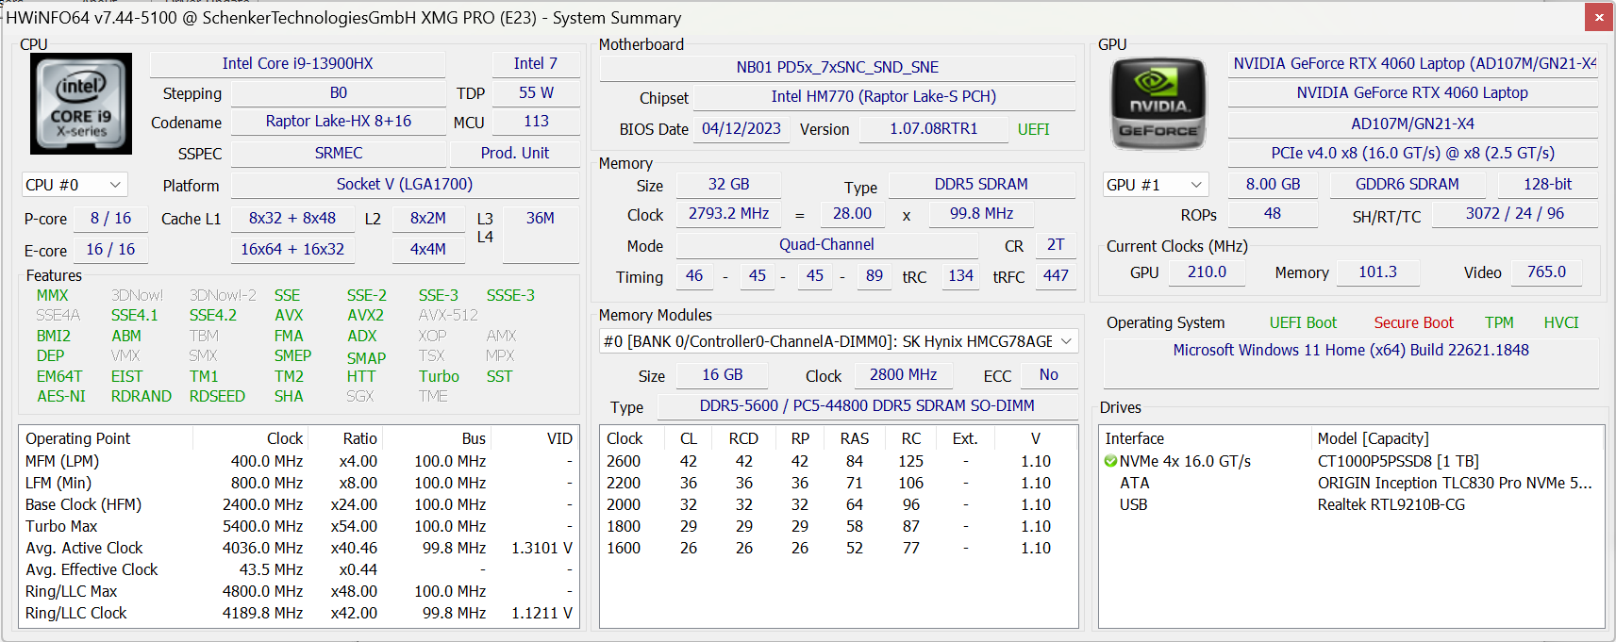Select the CT1000P5PSSD8 drive entry
The width and height of the screenshot is (1616, 642).
click(1397, 461)
